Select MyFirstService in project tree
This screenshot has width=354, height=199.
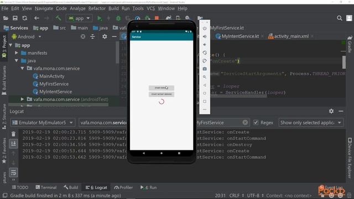coord(54,84)
